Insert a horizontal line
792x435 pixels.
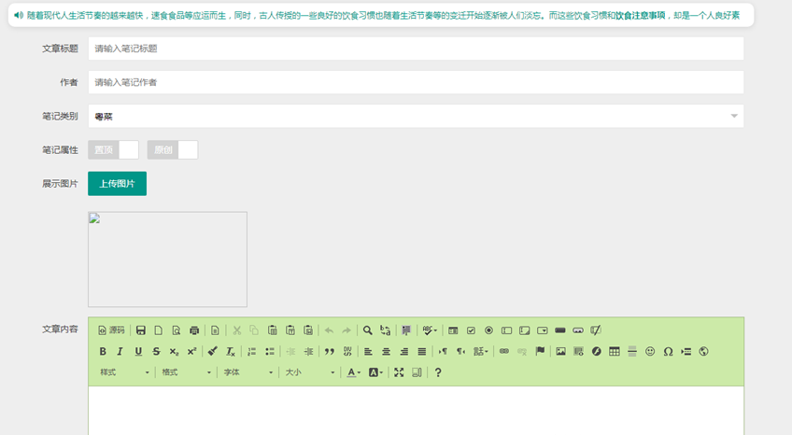click(x=632, y=352)
